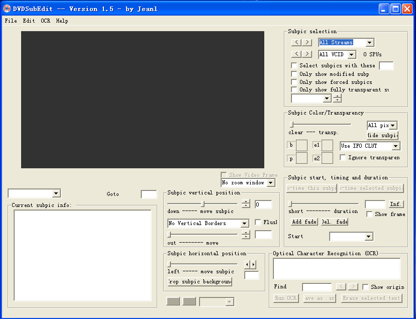Click the clear-to-transparent slider handle
Screen dimensions: 416x319
291,124
